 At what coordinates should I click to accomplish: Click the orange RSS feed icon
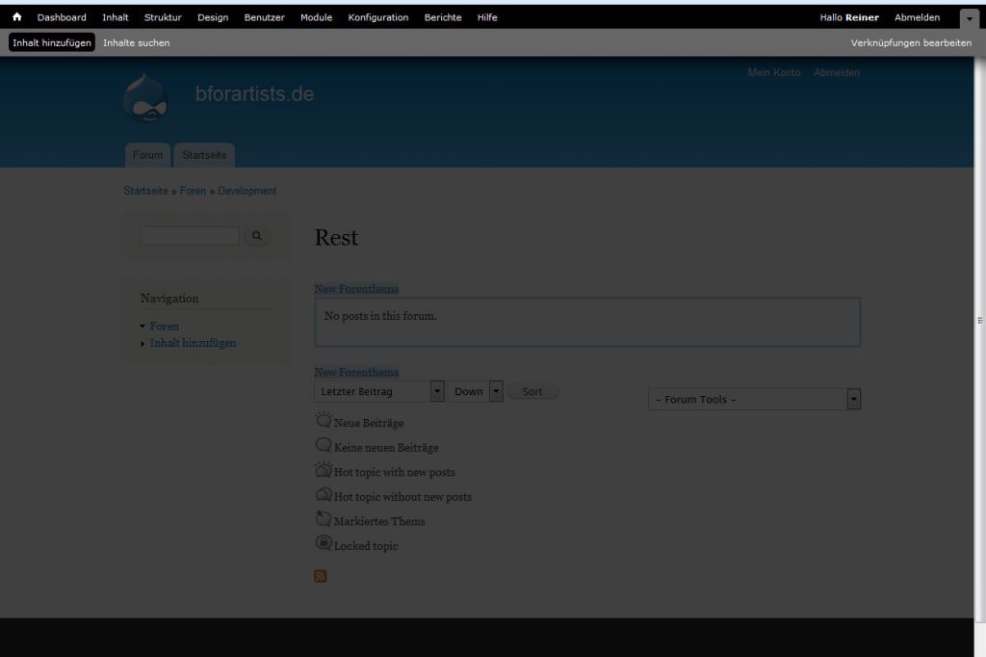pos(321,576)
